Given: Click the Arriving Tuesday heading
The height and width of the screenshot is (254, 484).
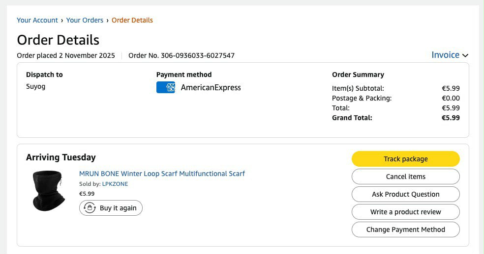Looking at the screenshot, I should click(60, 157).
